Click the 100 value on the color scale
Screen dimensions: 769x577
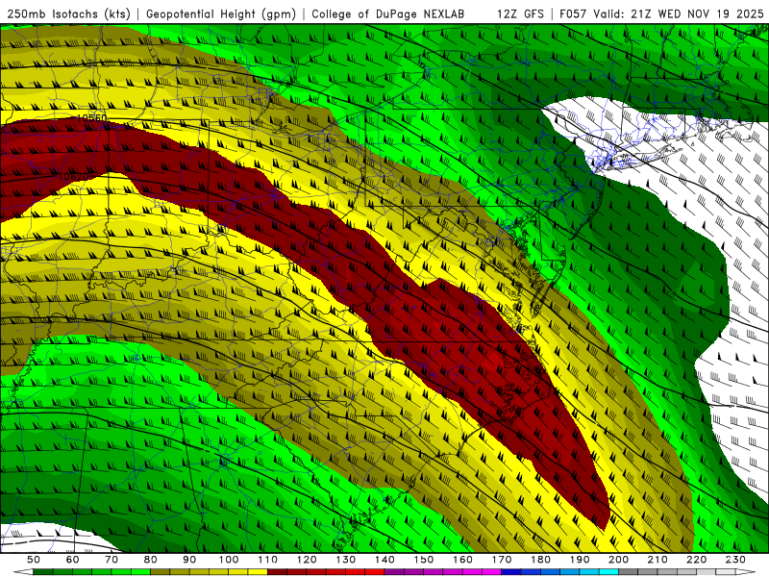(x=229, y=560)
